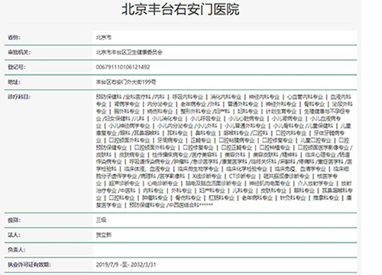382x275 pixels.
Task: Click the title 北京丰台右安门医院
Action: 180,10
